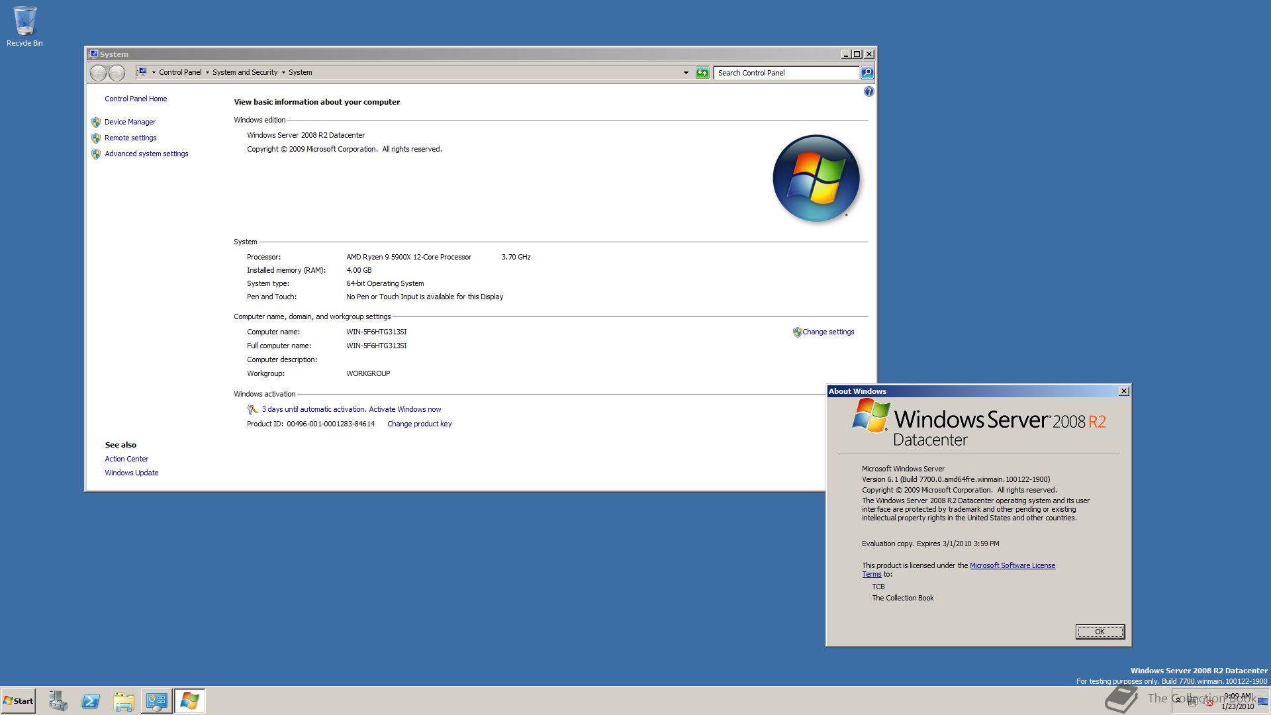Open the Start menu

[x=18, y=701]
